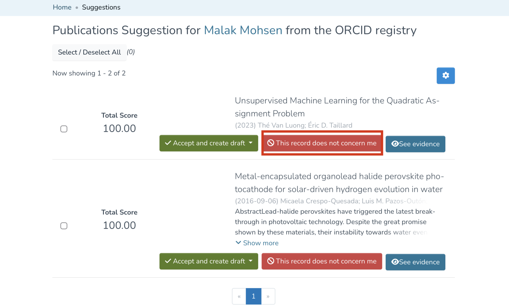Reject perovskite record as not concerning me
The width and height of the screenshot is (509, 308).
(x=322, y=261)
